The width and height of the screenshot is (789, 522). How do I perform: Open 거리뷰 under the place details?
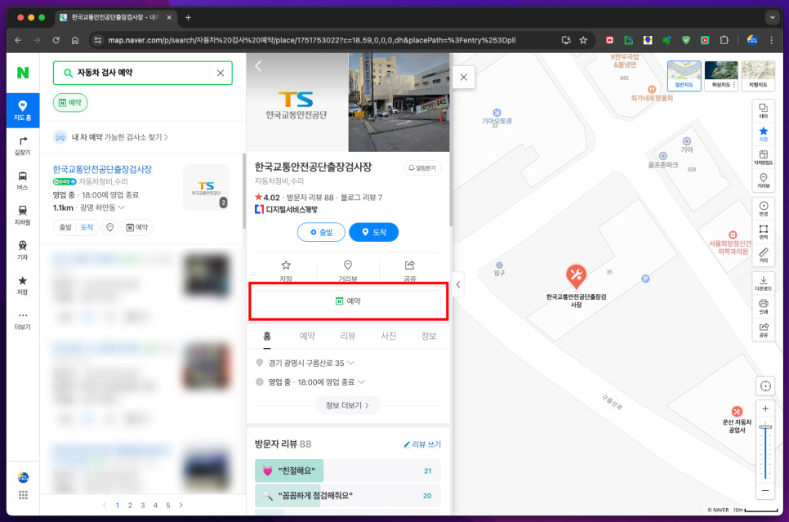pyautogui.click(x=348, y=270)
